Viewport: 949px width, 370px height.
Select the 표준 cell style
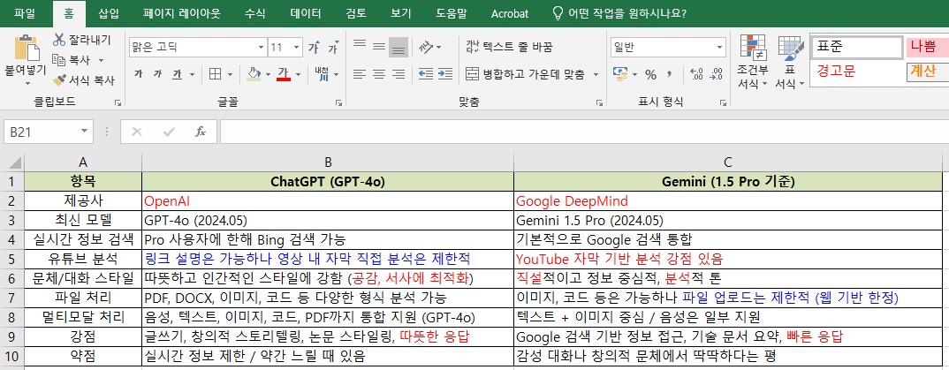click(x=856, y=46)
